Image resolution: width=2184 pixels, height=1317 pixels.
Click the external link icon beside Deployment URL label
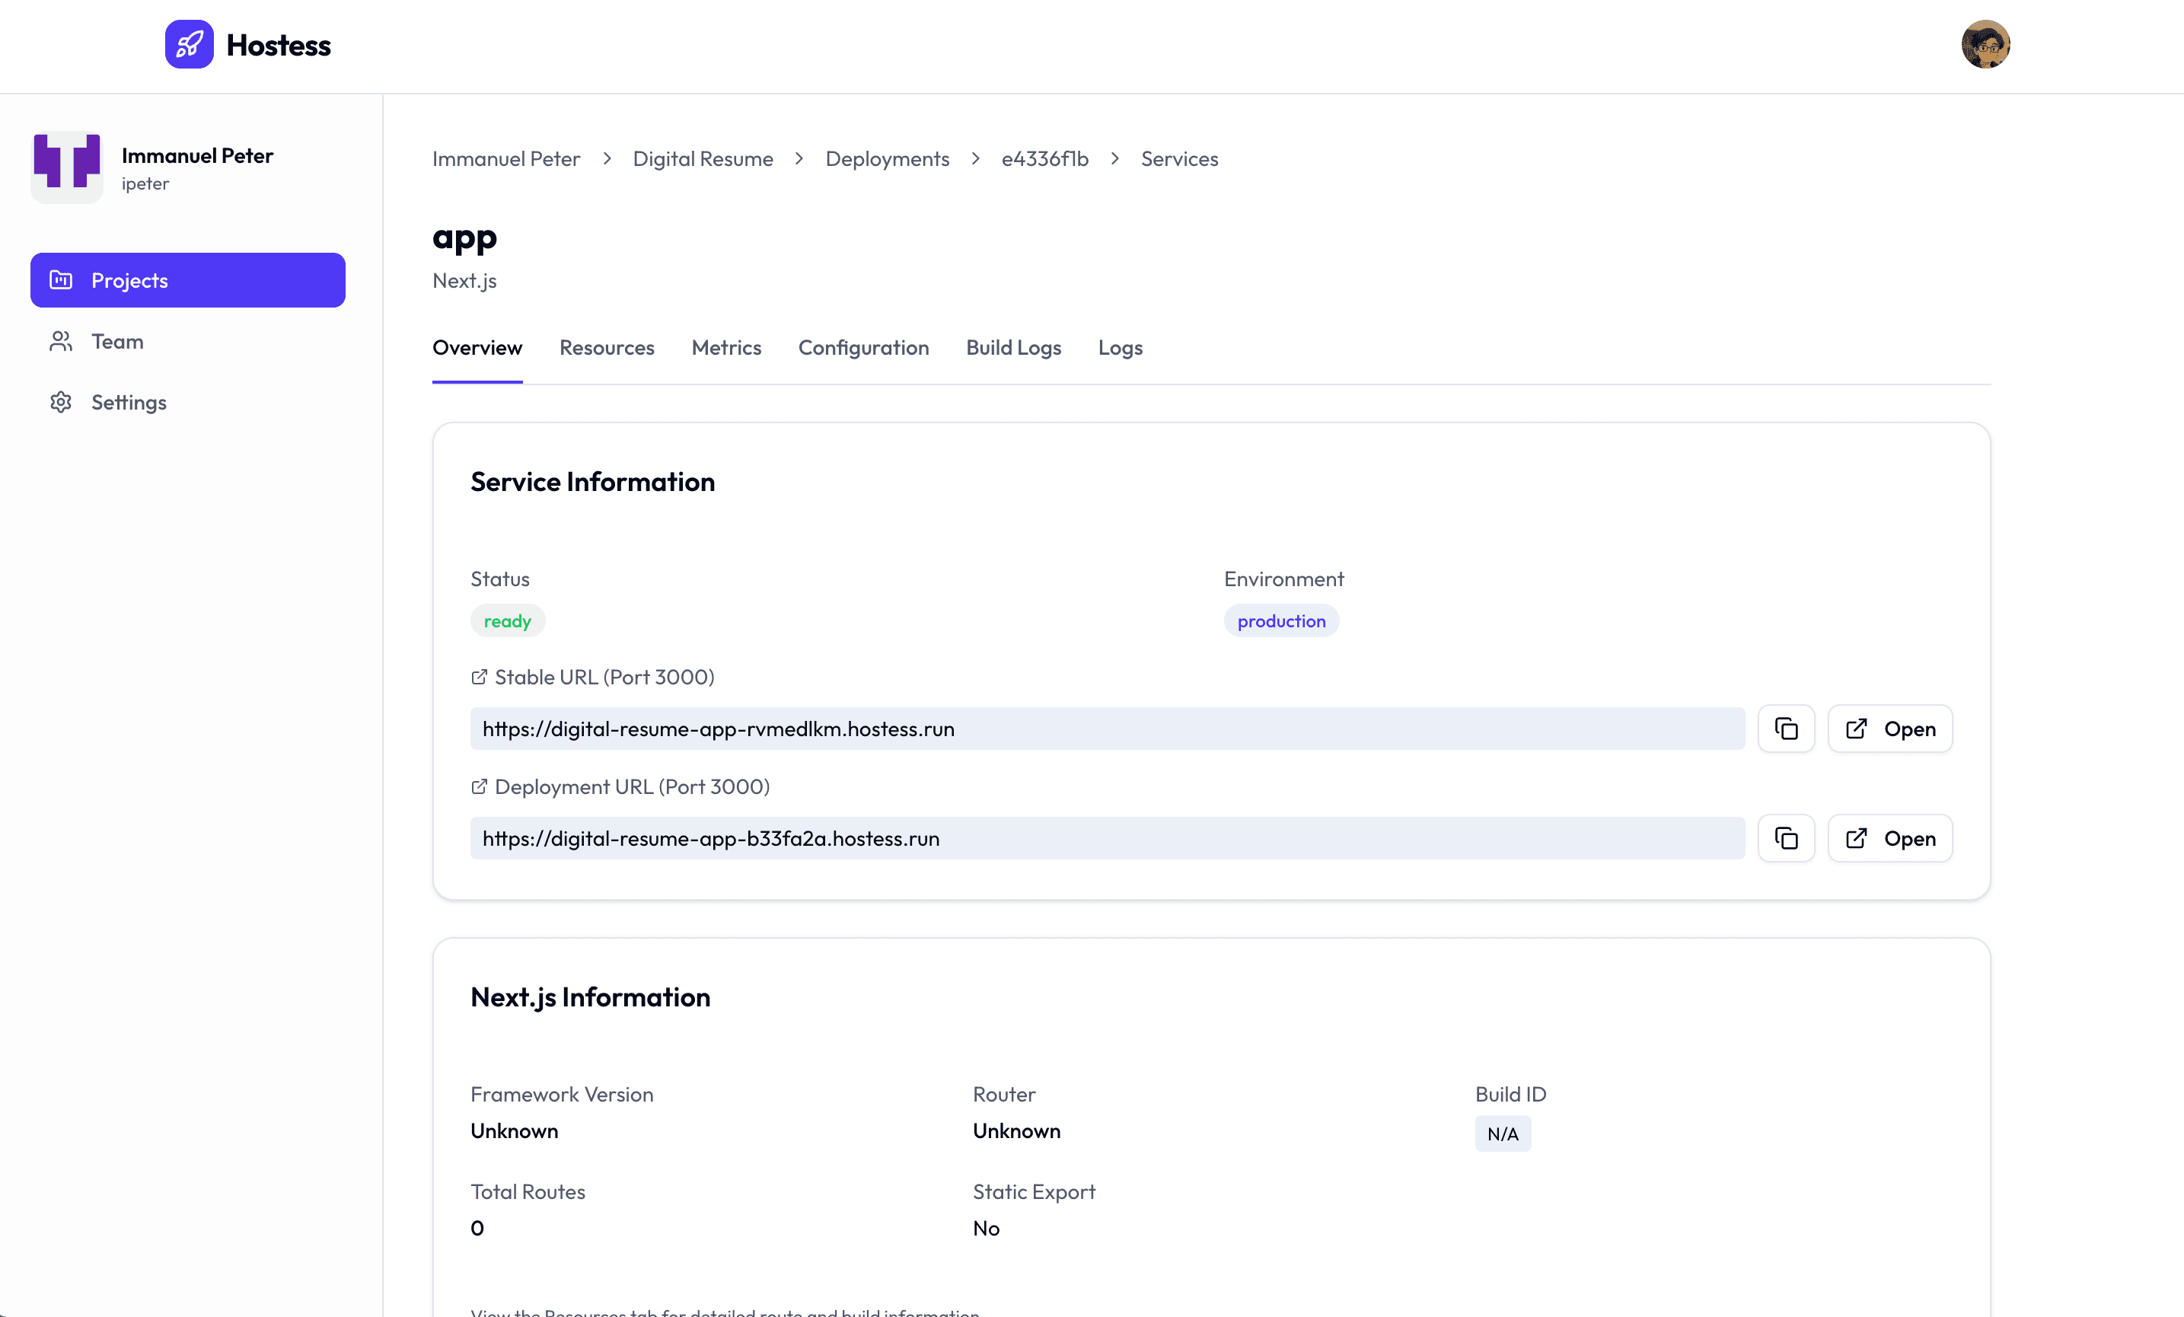(x=480, y=787)
